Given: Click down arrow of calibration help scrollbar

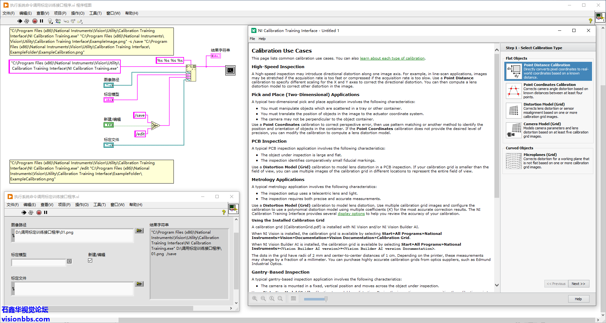Looking at the screenshot, I should [497, 285].
